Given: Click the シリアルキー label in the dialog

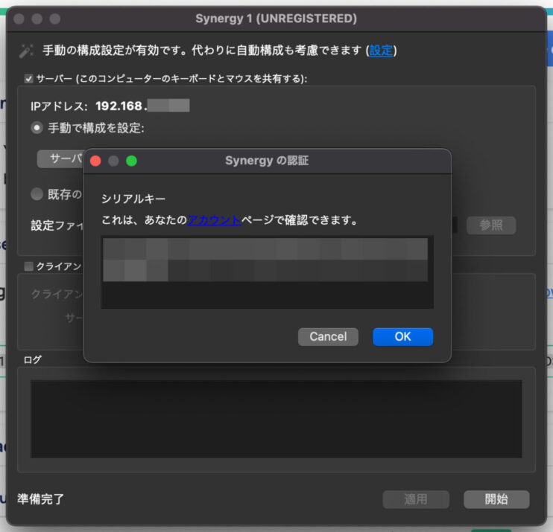Looking at the screenshot, I should pyautogui.click(x=133, y=199).
